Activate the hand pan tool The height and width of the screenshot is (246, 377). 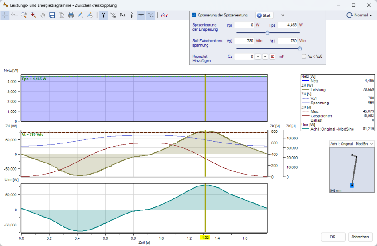point(43,15)
